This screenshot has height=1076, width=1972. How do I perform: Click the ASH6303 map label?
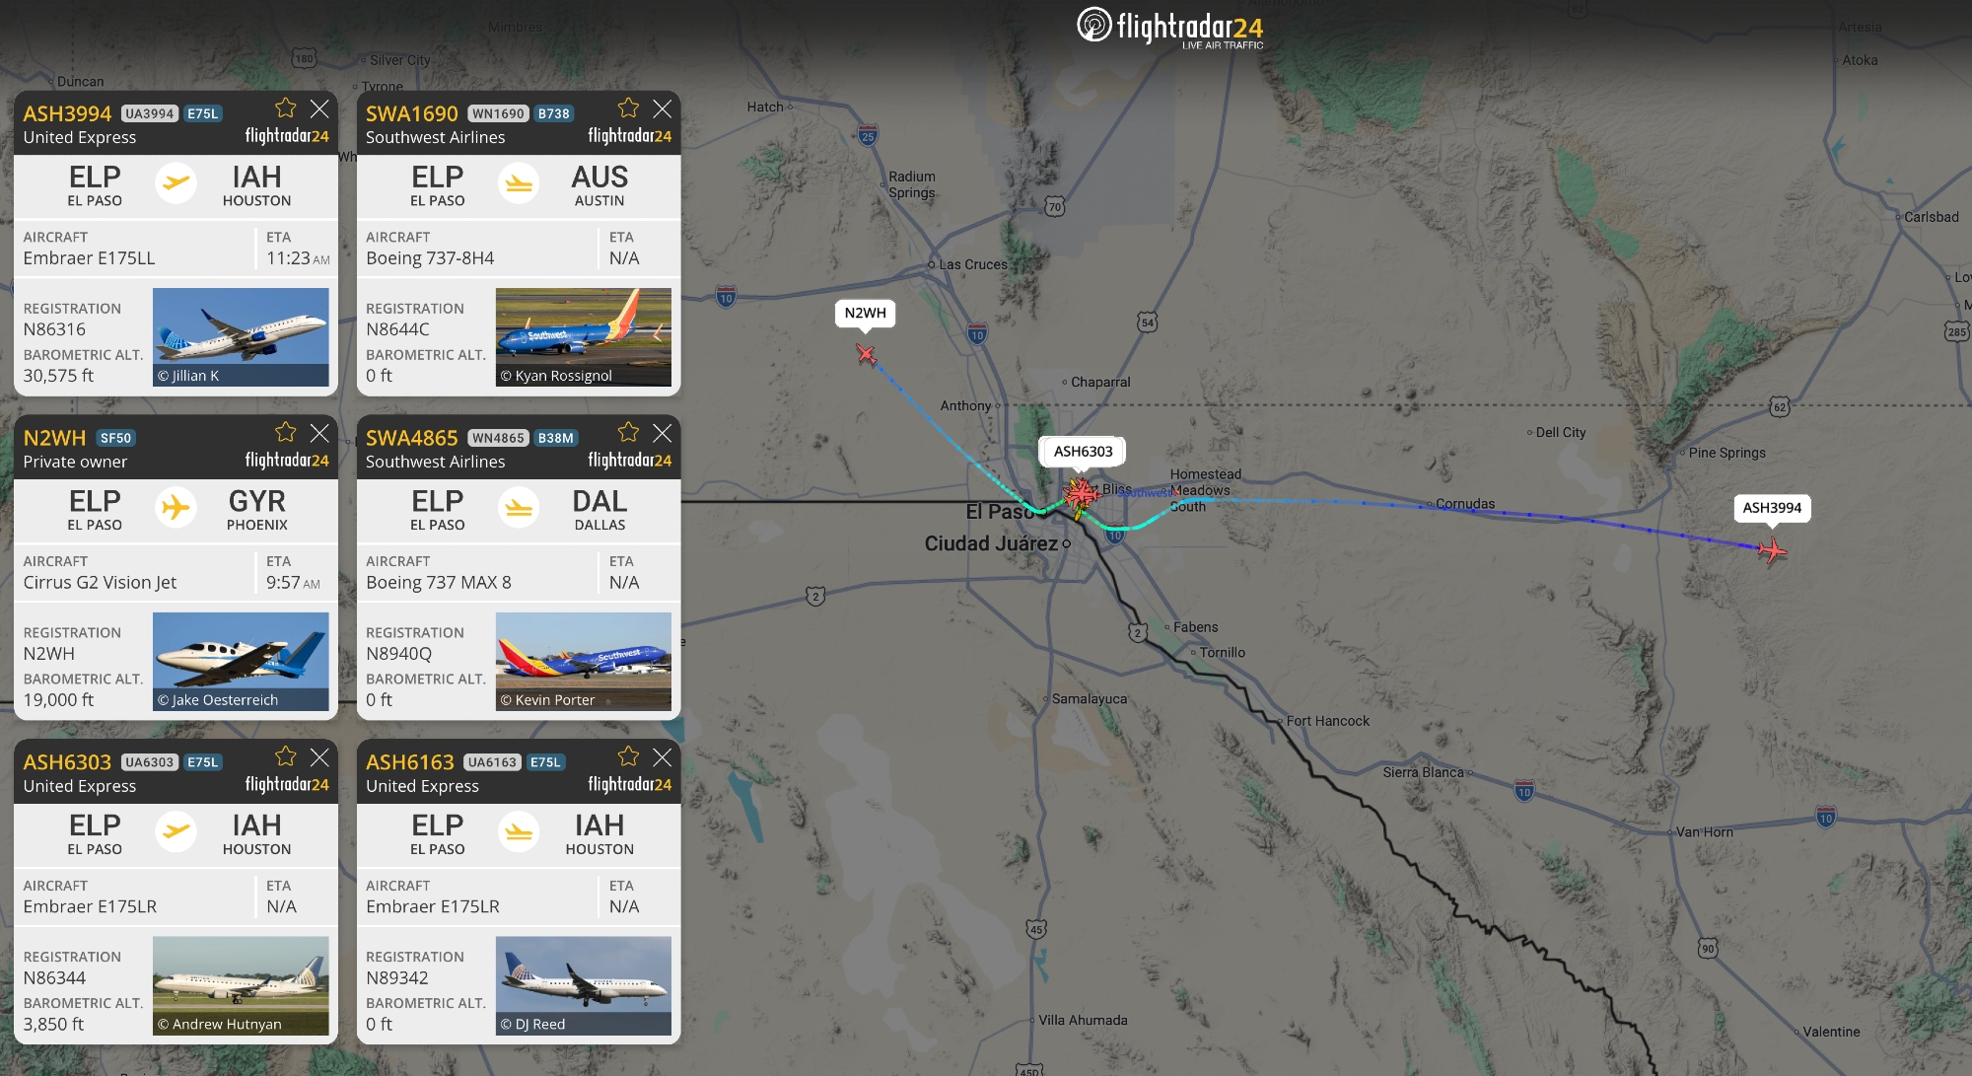tap(1083, 452)
